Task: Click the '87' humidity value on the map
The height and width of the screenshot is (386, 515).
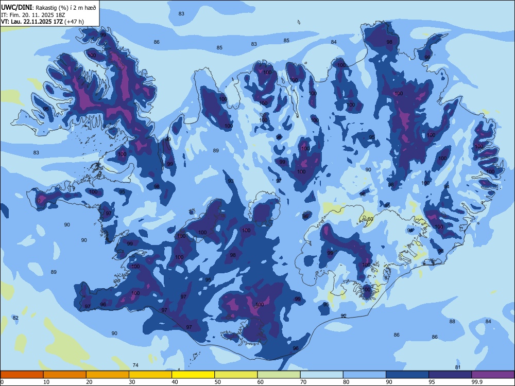Action: 387,278
